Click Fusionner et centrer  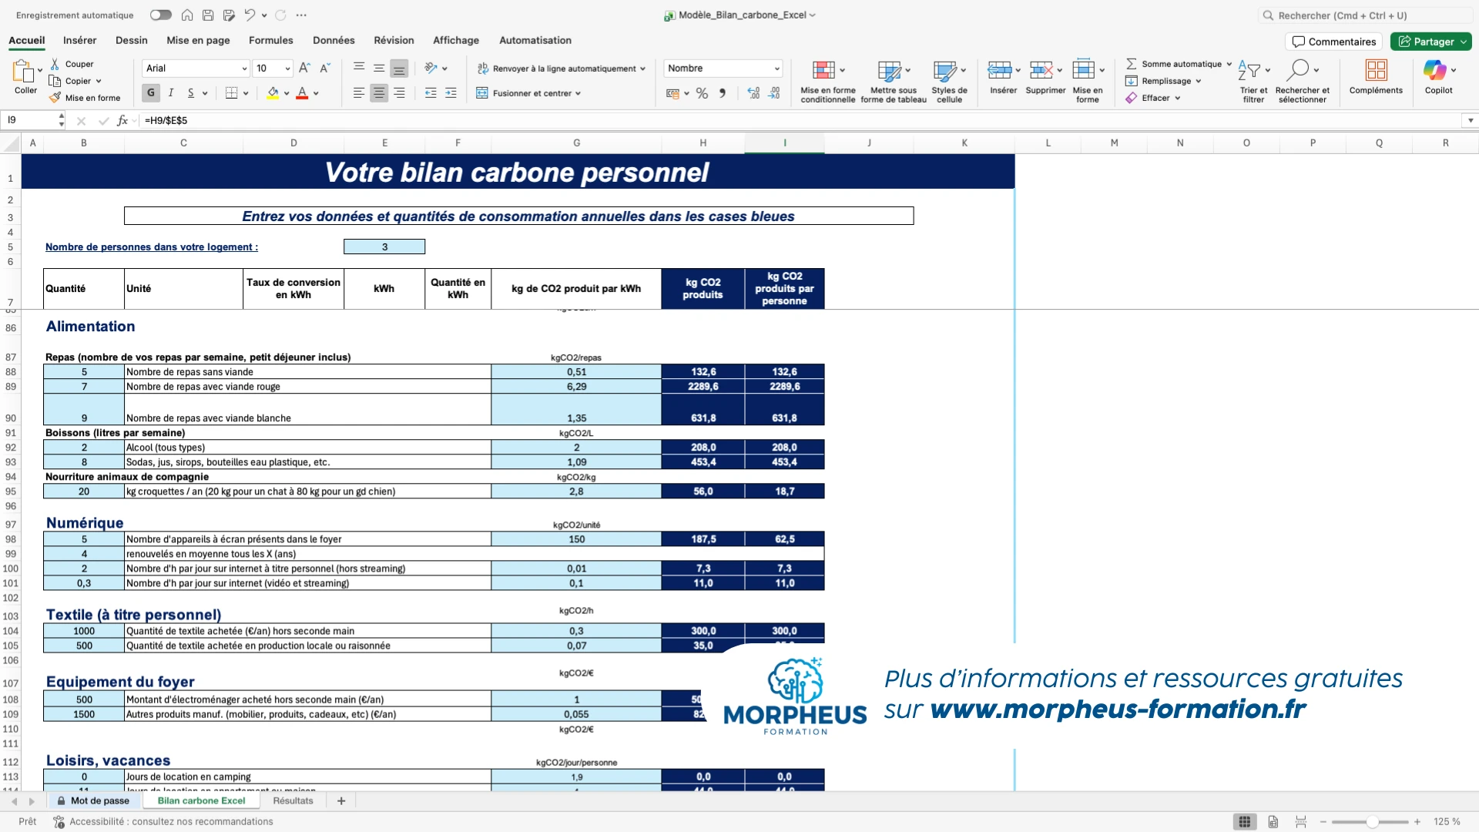click(x=528, y=93)
